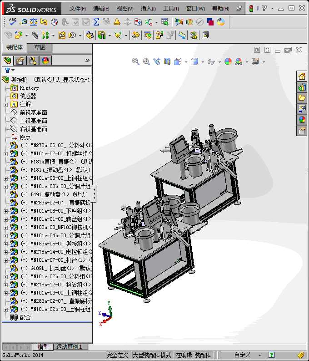Viewport: 309px width, 361px height.
Task: Click the Insert Components icon
Action: click(19, 35)
